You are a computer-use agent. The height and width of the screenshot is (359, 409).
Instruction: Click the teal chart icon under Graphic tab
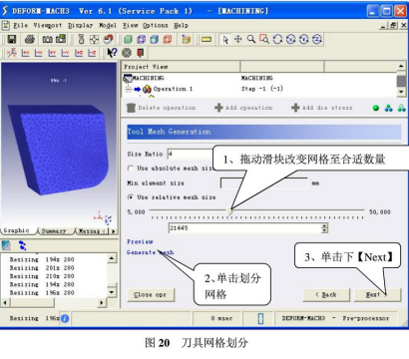6,245
